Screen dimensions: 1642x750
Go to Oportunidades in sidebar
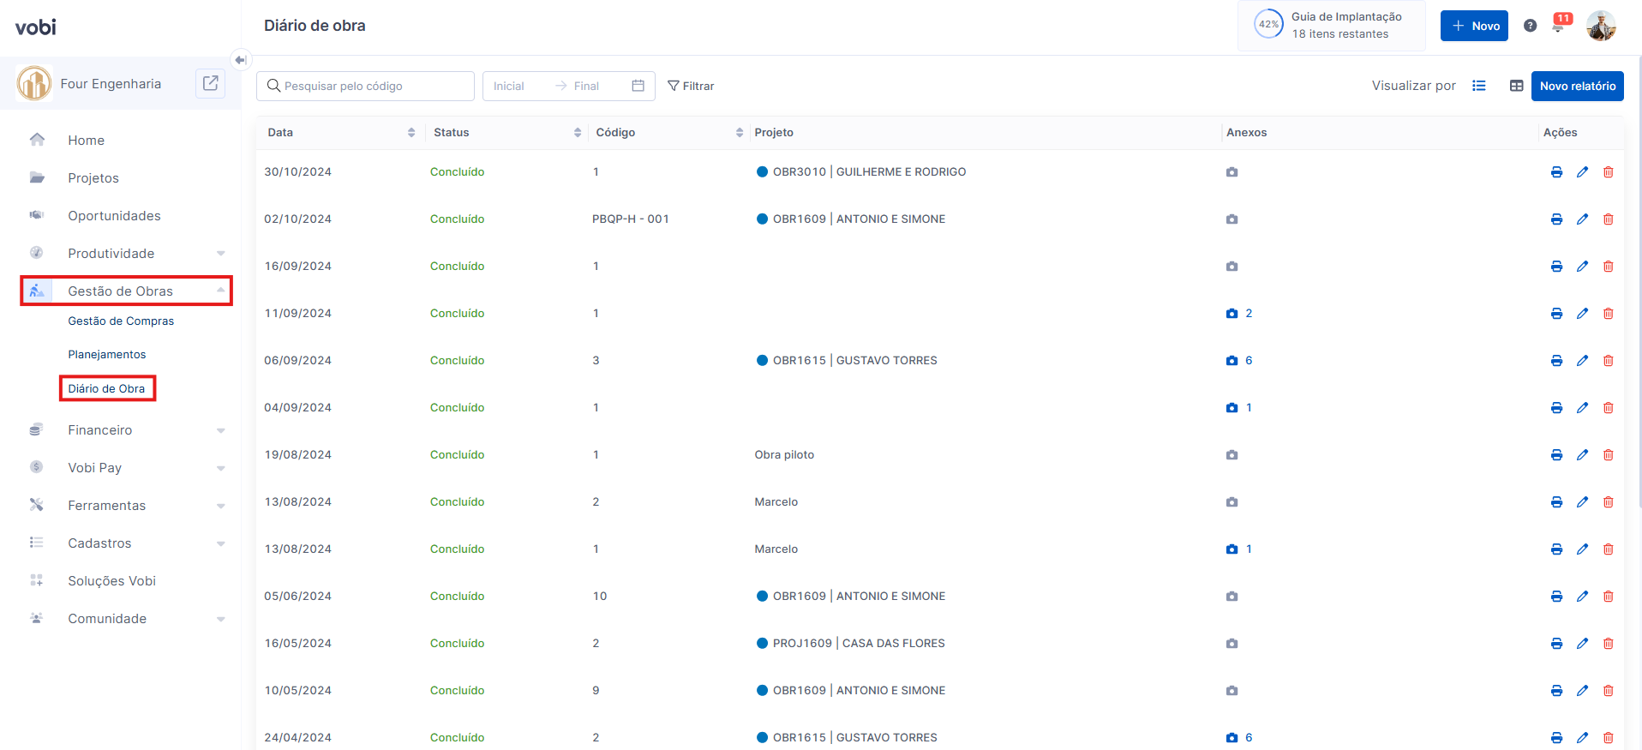[x=114, y=216]
